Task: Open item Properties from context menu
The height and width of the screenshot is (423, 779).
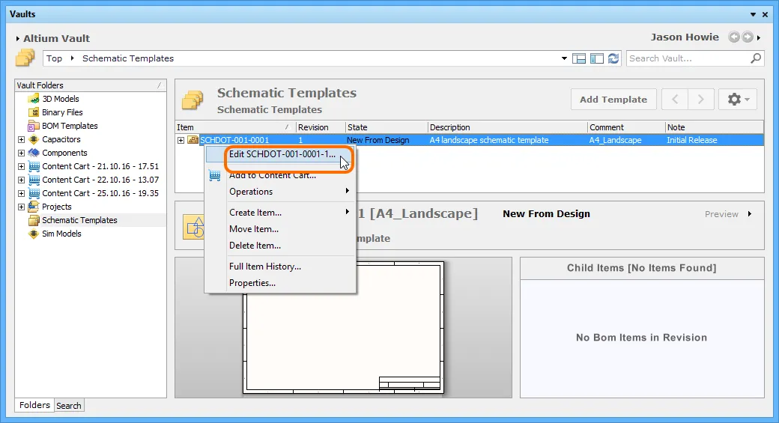Action: tap(281, 282)
